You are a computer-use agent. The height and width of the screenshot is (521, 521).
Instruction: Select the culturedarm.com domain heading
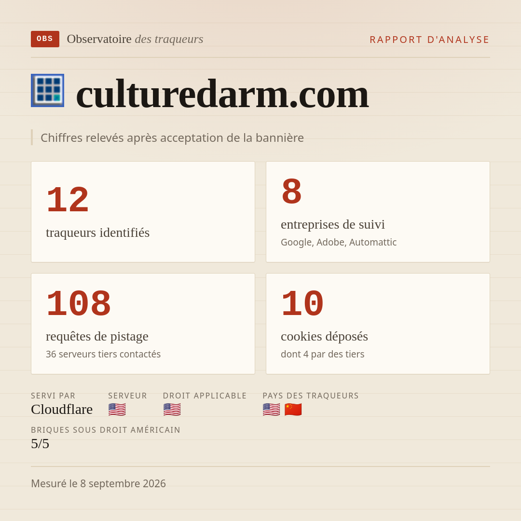[222, 94]
